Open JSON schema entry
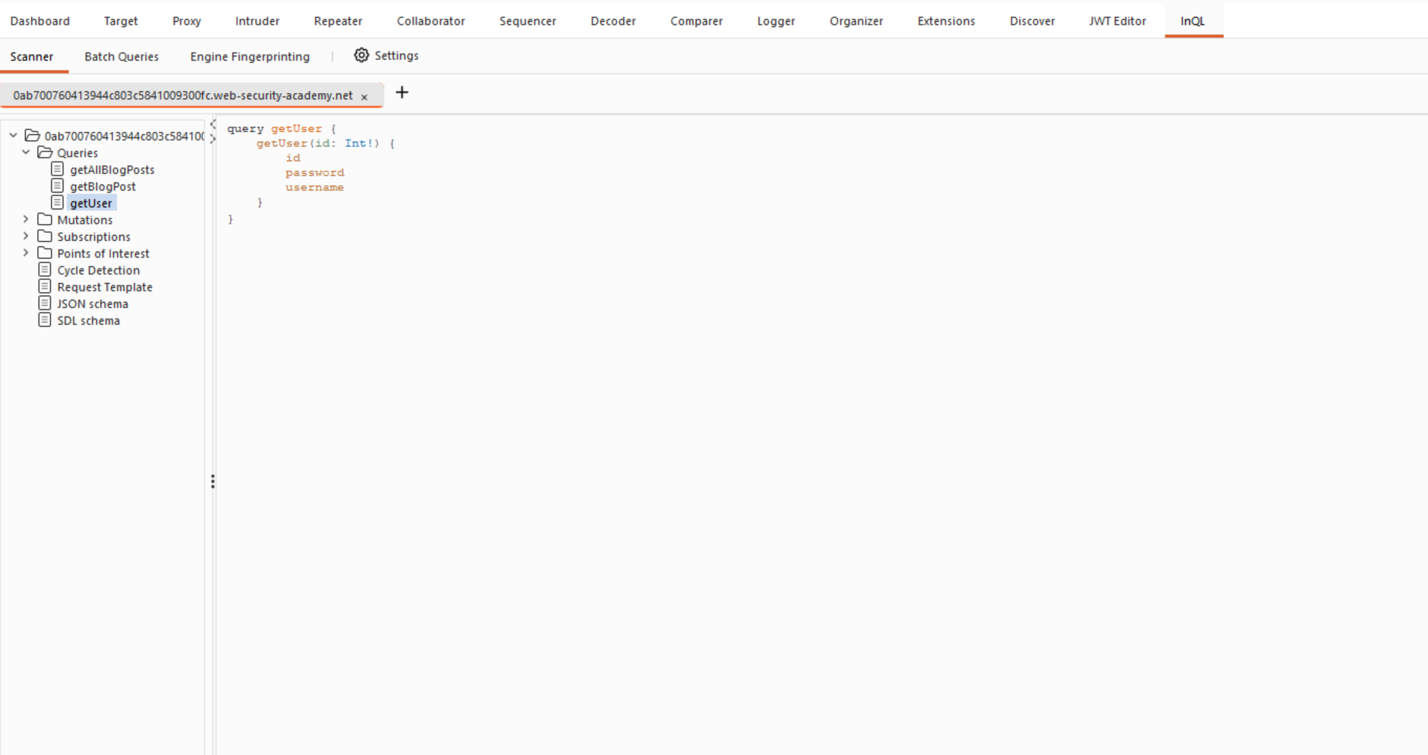 click(93, 304)
